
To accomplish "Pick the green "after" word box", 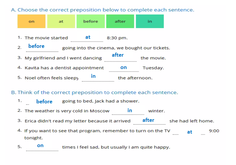I will point(120,21).
